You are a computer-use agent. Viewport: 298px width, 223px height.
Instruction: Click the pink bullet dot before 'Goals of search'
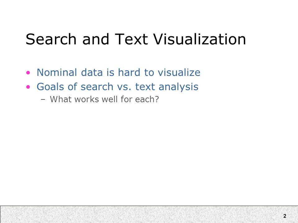28,87
